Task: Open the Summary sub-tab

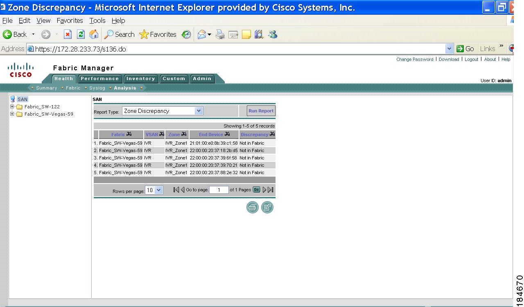Action: click(47, 88)
